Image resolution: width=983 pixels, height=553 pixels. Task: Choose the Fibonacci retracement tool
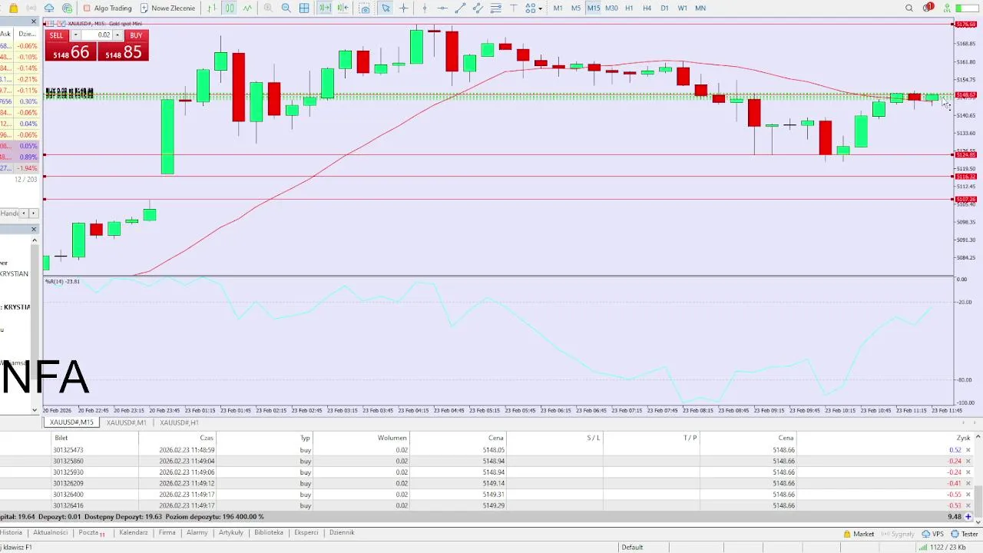click(495, 8)
